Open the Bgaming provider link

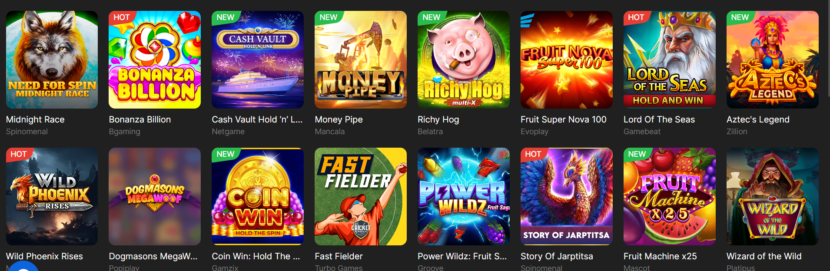click(125, 132)
